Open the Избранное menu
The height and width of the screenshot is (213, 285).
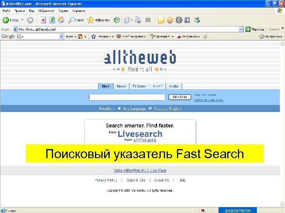(x=46, y=11)
